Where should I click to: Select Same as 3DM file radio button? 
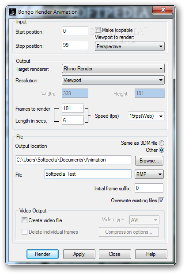pos(162,143)
